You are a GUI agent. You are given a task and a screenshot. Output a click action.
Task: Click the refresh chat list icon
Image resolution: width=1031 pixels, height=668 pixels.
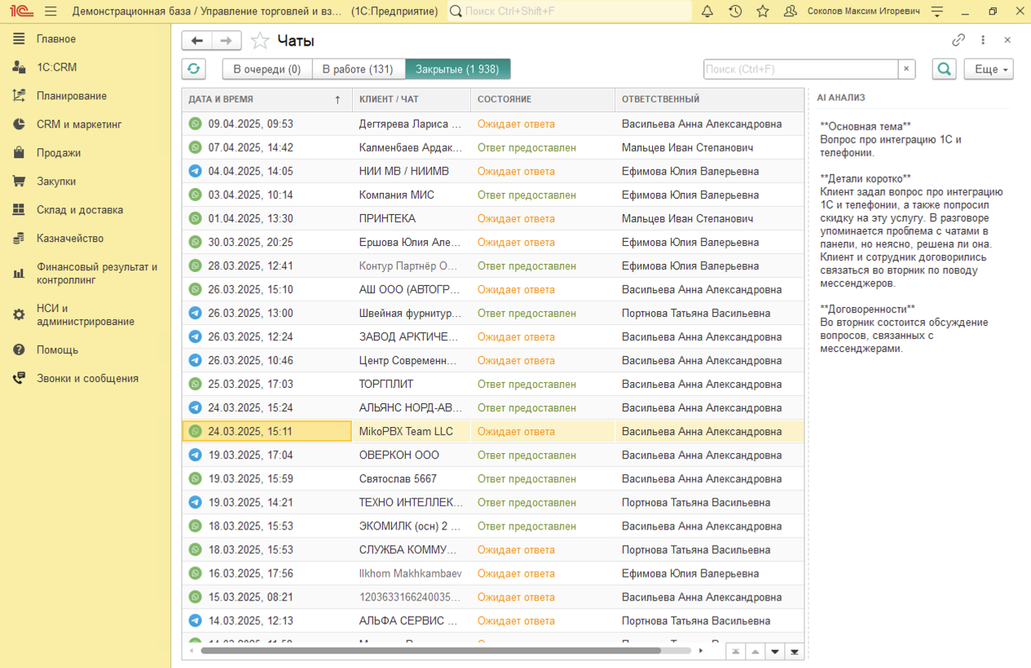[x=193, y=69]
